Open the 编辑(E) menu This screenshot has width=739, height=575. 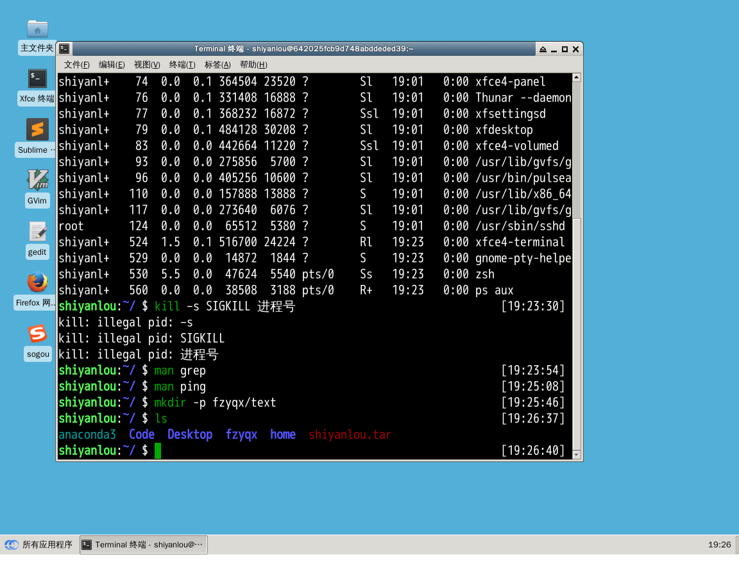[112, 65]
